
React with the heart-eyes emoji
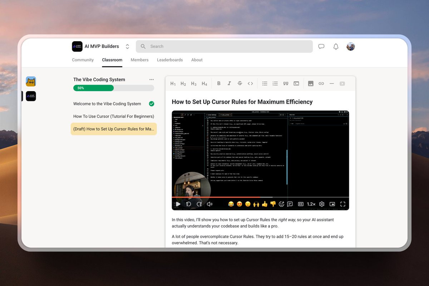pos(240,204)
